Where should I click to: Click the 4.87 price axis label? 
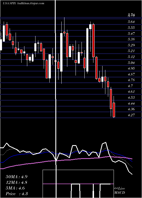point(131,74)
